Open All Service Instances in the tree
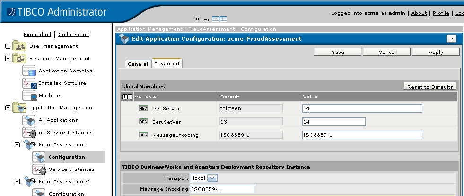The height and width of the screenshot is (196, 464). (x=66, y=133)
